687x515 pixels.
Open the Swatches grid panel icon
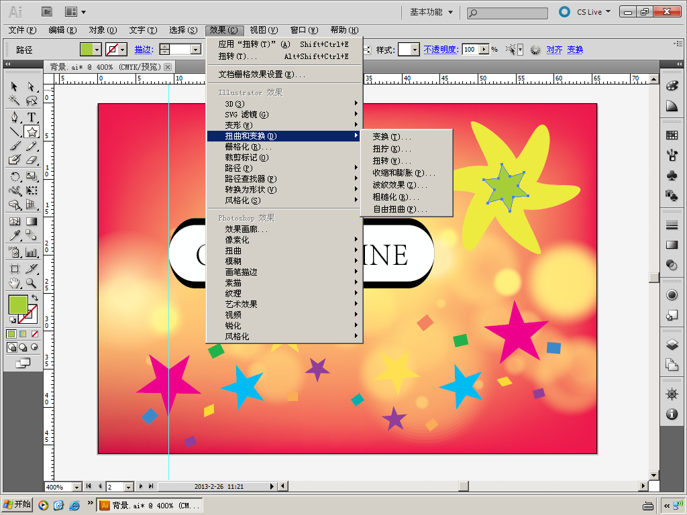(672, 135)
